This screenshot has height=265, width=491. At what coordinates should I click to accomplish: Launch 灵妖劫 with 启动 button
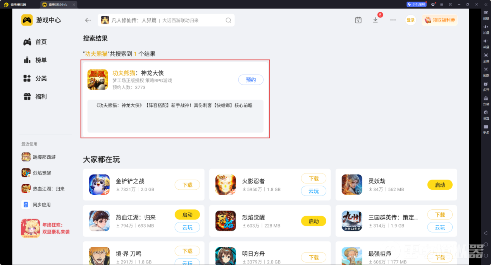pyautogui.click(x=440, y=185)
